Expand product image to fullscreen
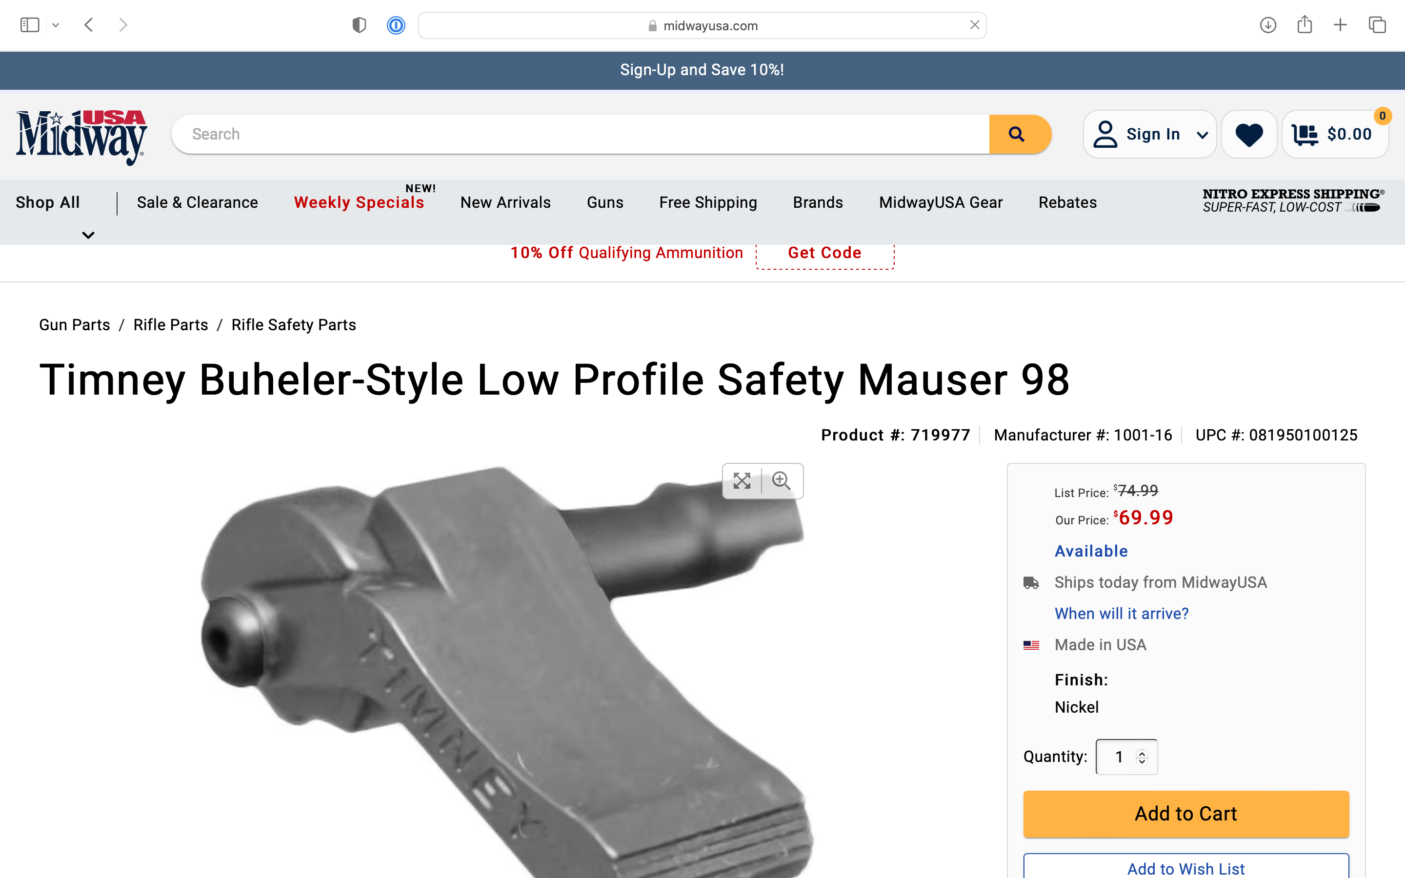Image resolution: width=1405 pixels, height=878 pixels. pyautogui.click(x=742, y=481)
